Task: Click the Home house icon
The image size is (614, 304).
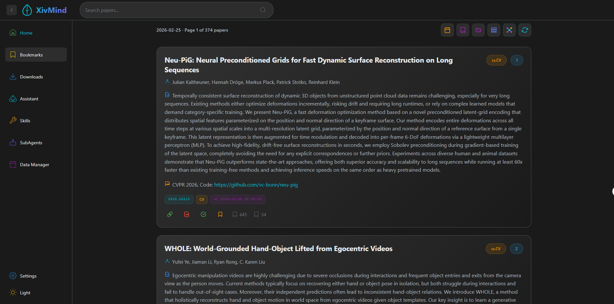Action: (13, 33)
